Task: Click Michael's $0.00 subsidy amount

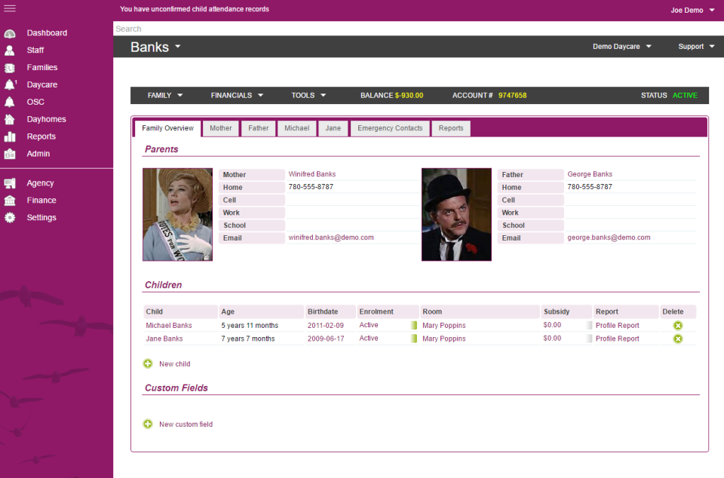Action: (552, 325)
